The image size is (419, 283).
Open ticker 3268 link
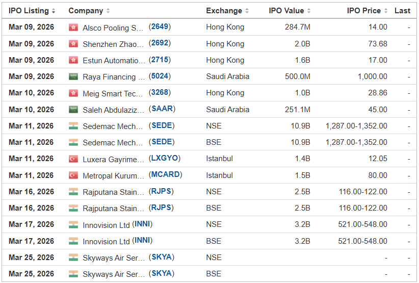[x=160, y=92]
